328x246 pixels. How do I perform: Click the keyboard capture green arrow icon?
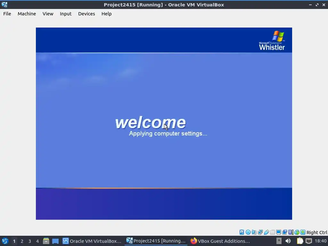[x=303, y=232]
